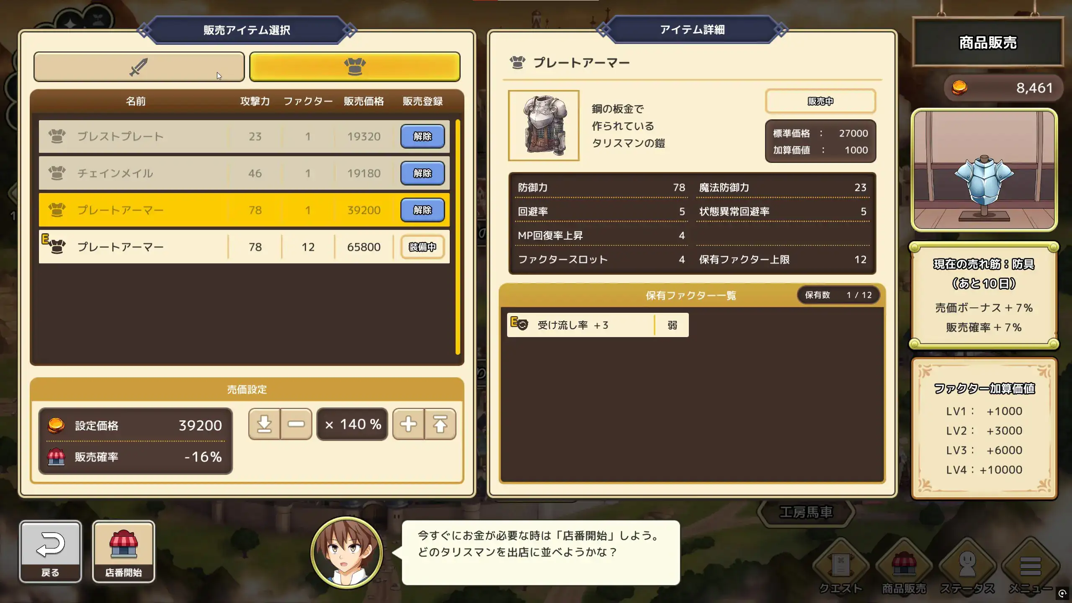Select the armor category tab
The image size is (1072, 603).
355,67
